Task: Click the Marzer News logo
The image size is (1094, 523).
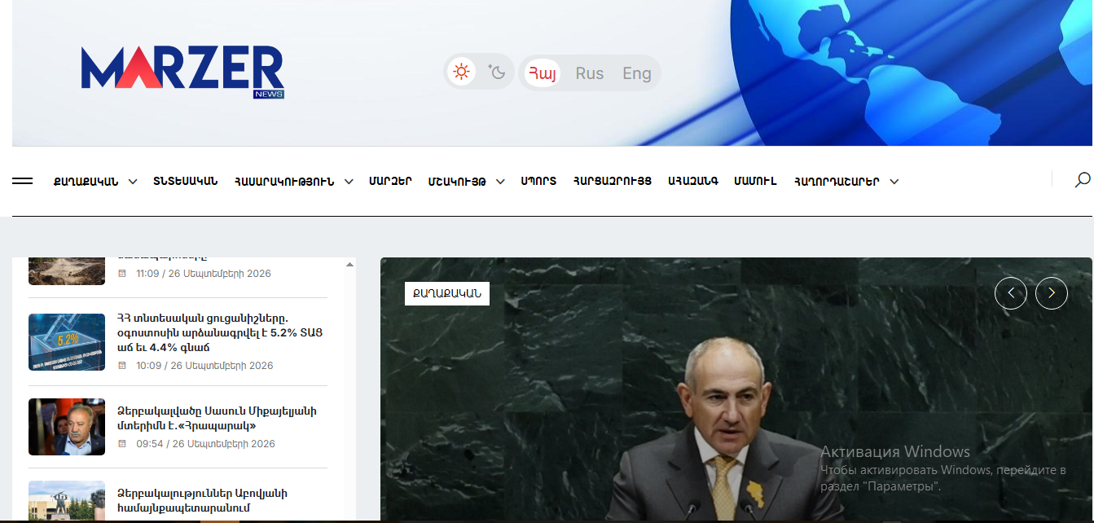Action: (x=182, y=72)
